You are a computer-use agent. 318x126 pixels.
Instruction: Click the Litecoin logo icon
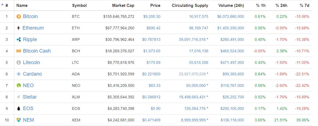coord(19,62)
